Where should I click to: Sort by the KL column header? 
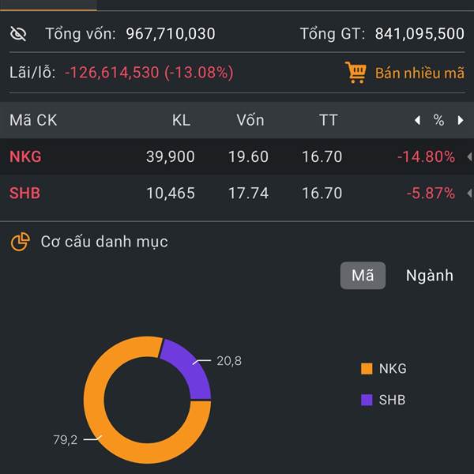[181, 120]
